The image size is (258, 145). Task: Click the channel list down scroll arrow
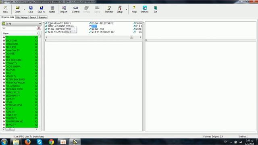pyautogui.click(x=40, y=126)
